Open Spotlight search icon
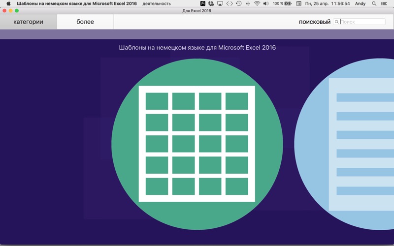Viewport: 394px width, 246px height. 374,3
